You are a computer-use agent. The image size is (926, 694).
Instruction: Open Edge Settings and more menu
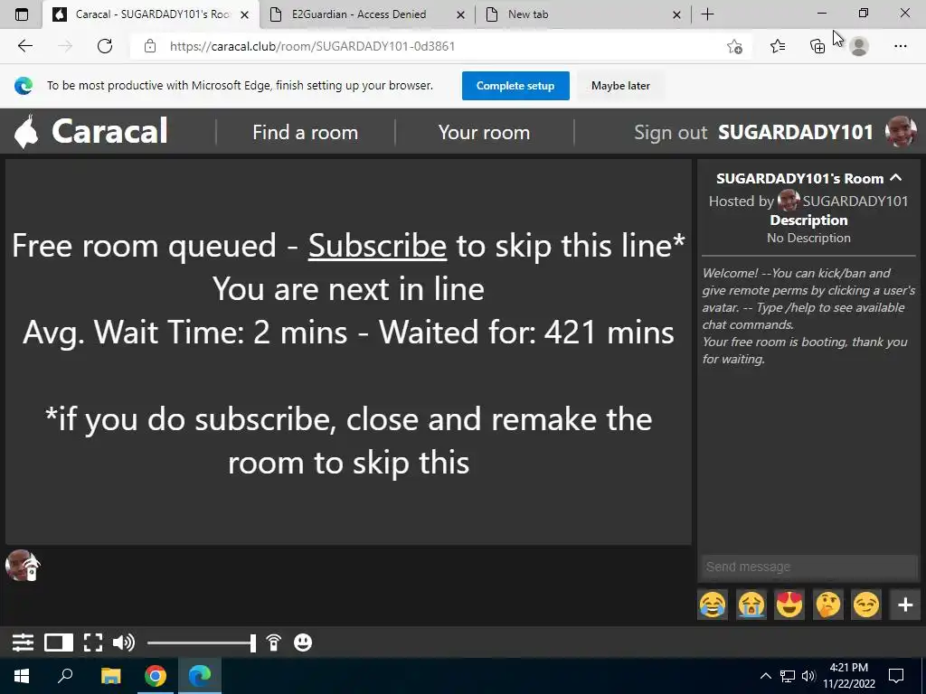pos(900,46)
